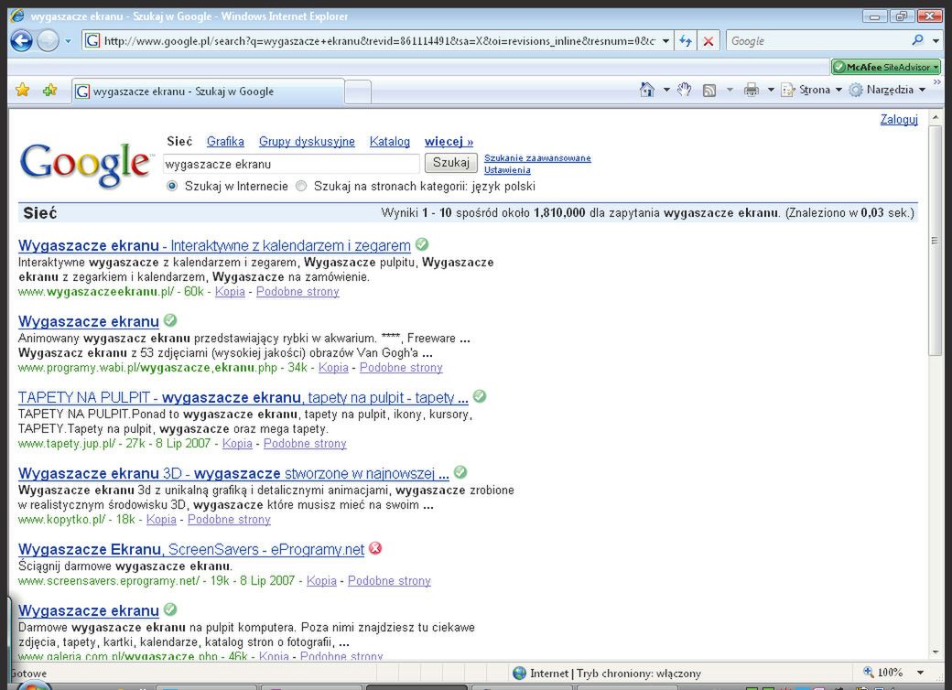Screen dimensions: 952x690
Task: Open Favorites Center star icon
Action: pyautogui.click(x=23, y=91)
